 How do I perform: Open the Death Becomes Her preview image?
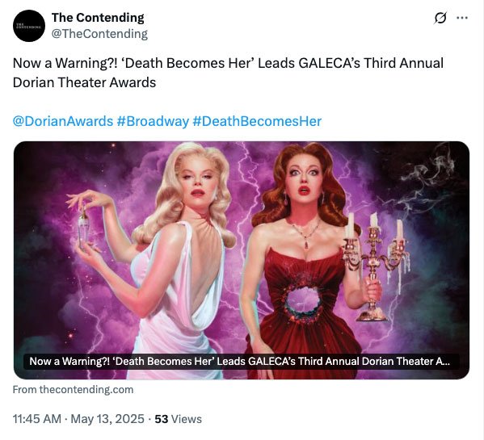pyautogui.click(x=242, y=260)
